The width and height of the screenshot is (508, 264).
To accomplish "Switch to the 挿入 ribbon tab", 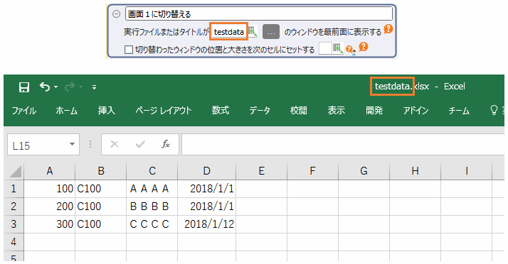I will point(107,111).
